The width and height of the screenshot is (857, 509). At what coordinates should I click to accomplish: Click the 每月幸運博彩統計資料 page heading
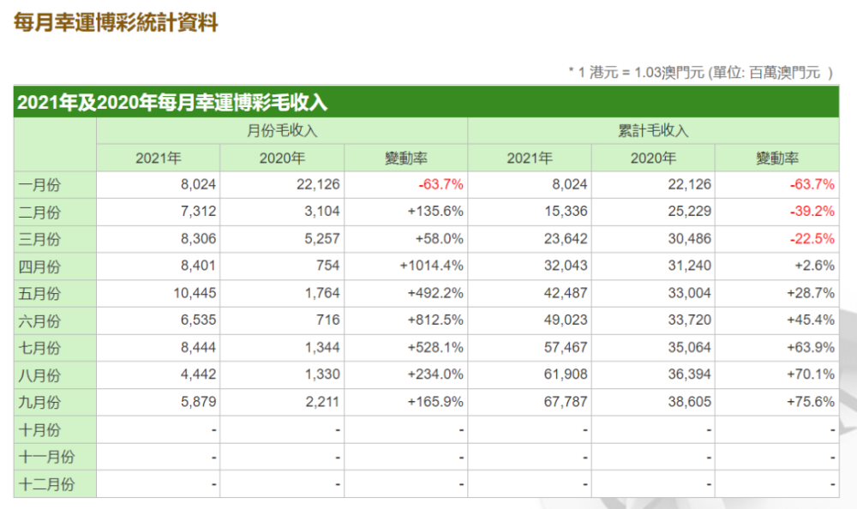[116, 23]
